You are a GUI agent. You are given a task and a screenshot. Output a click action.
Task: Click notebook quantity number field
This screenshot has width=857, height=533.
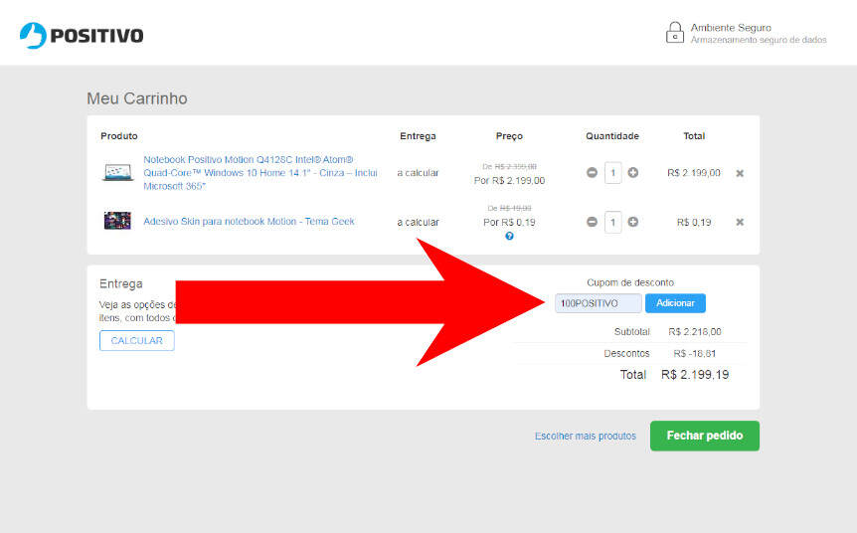click(x=612, y=173)
